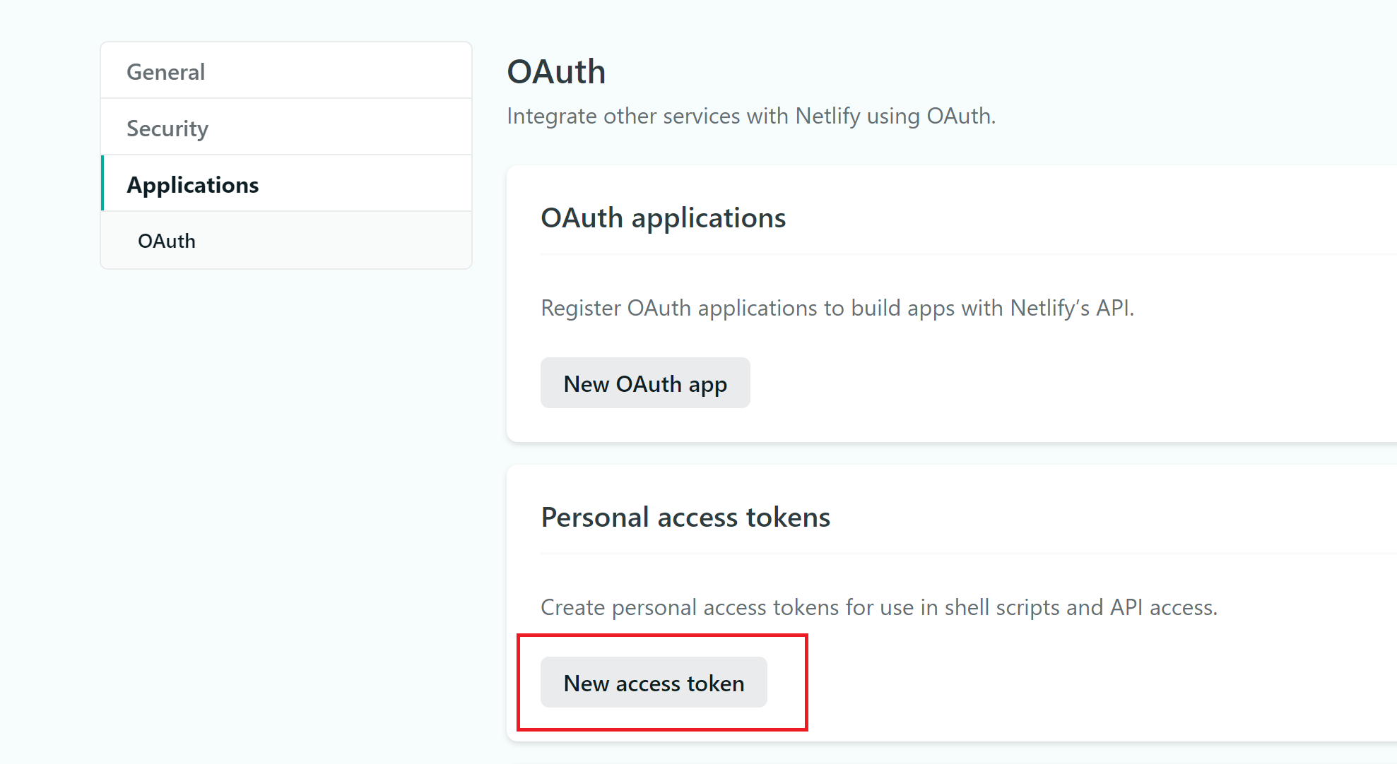The height and width of the screenshot is (764, 1397).
Task: Click the divider line under Personal access tokens
Action: tap(919, 554)
